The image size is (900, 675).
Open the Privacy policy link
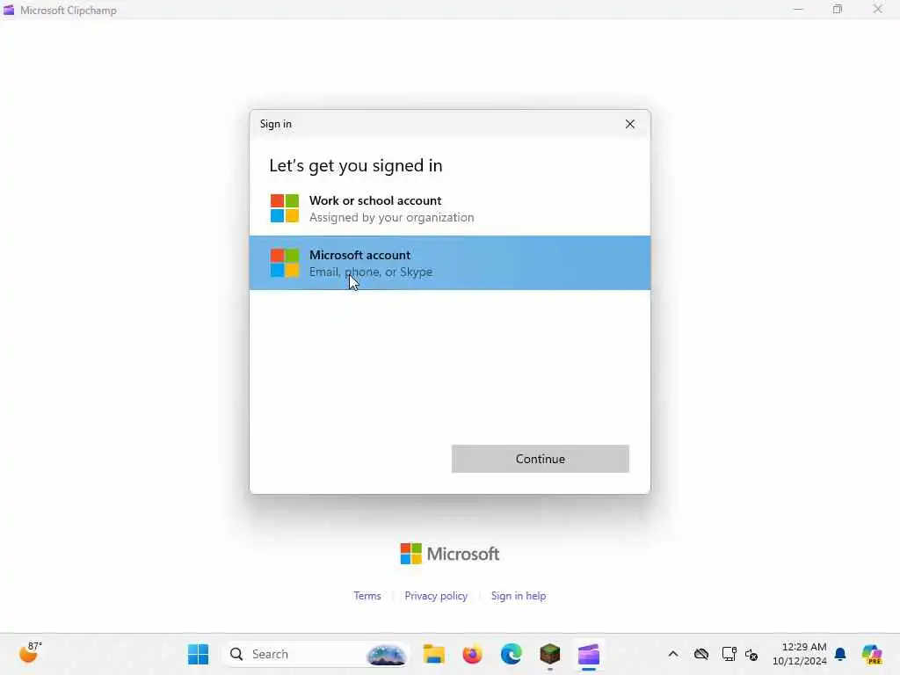point(436,596)
